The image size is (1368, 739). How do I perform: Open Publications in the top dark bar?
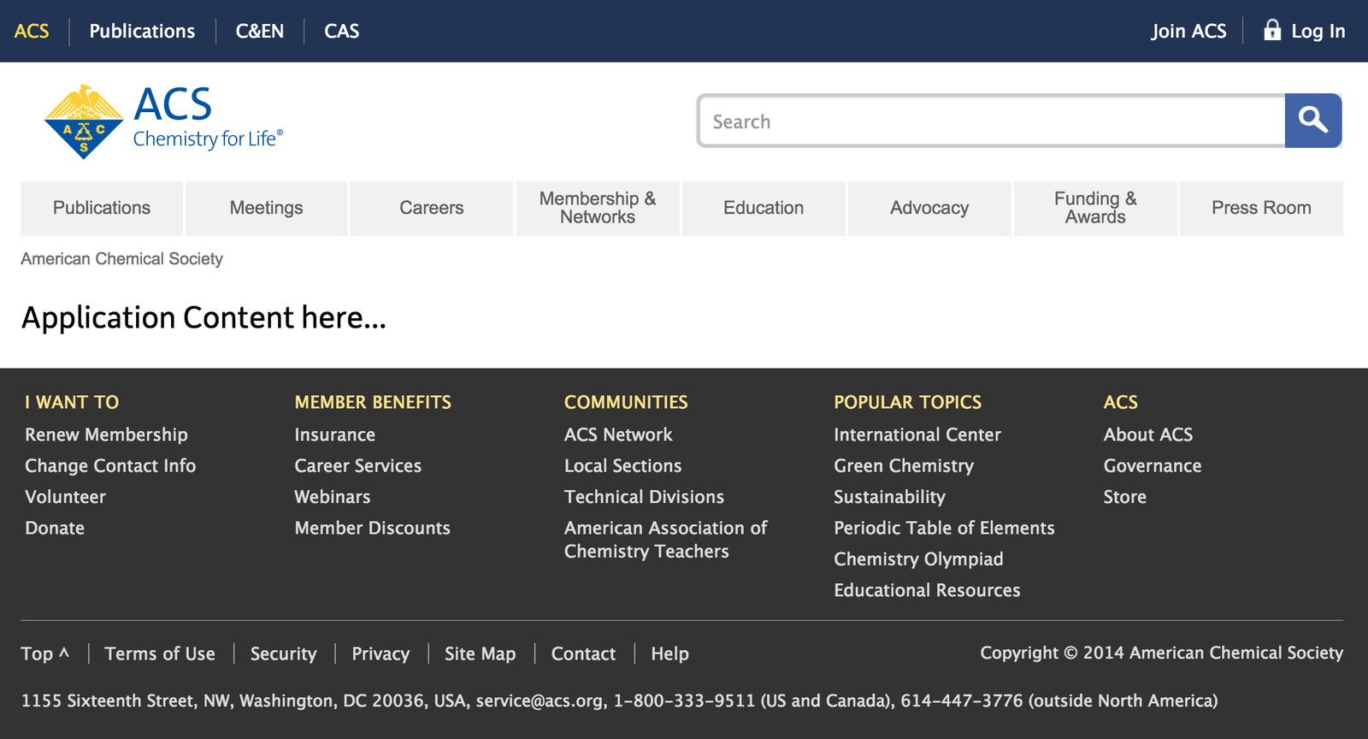(142, 31)
